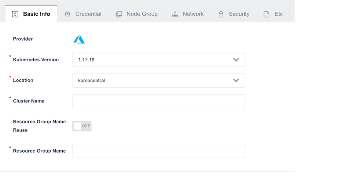Viewport: 351px width, 185px height.
Task: Click the Location field chevron arrow
Action: point(236,80)
